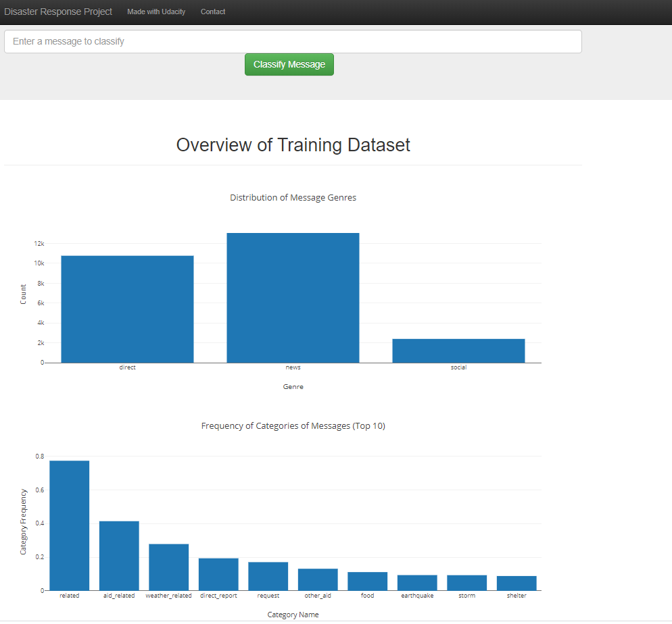Click the 'social' x-axis label

point(458,367)
